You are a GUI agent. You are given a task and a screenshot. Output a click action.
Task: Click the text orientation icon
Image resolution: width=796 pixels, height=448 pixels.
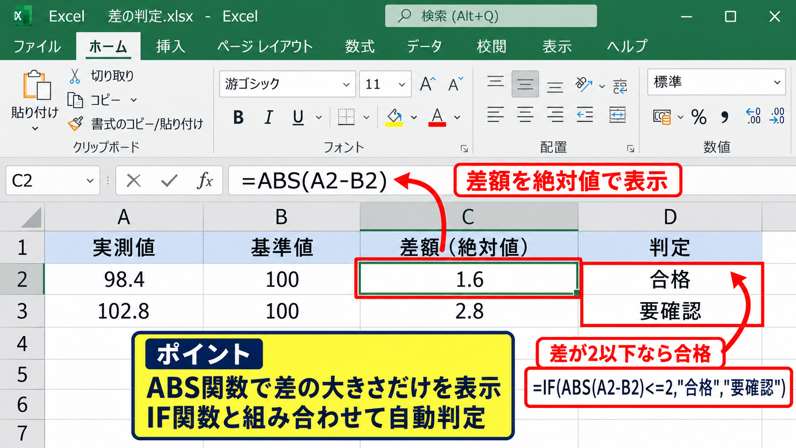pyautogui.click(x=583, y=85)
